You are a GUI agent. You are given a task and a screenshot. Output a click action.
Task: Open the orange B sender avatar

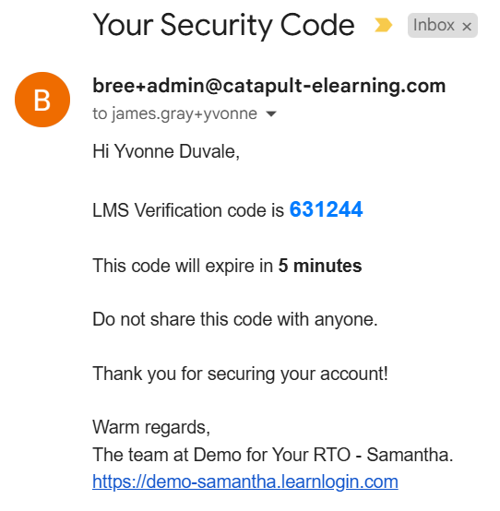[42, 100]
